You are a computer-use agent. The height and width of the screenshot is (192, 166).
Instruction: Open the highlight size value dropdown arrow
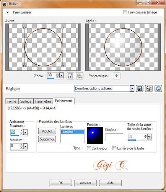(149, 137)
